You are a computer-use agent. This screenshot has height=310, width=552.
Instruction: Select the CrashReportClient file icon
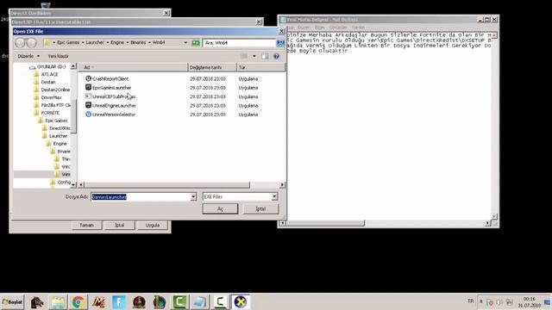(x=88, y=78)
